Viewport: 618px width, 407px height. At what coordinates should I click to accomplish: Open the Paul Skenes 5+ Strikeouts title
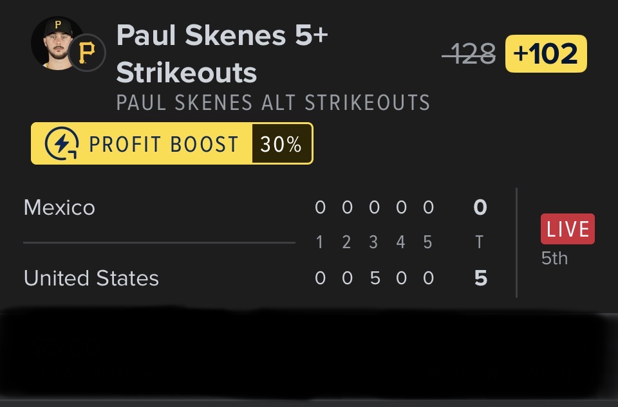221,54
